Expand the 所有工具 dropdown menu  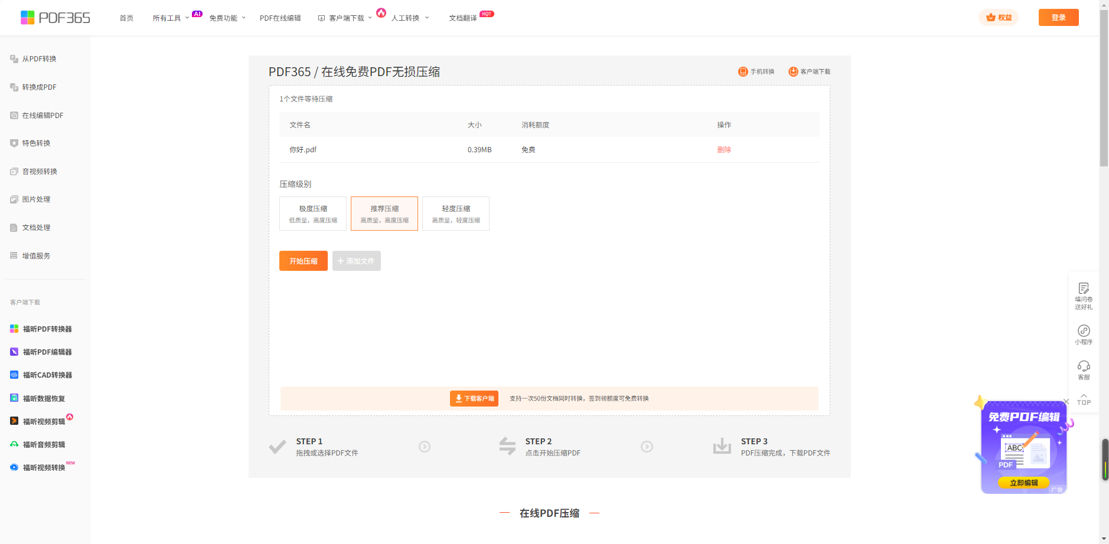[x=171, y=18]
